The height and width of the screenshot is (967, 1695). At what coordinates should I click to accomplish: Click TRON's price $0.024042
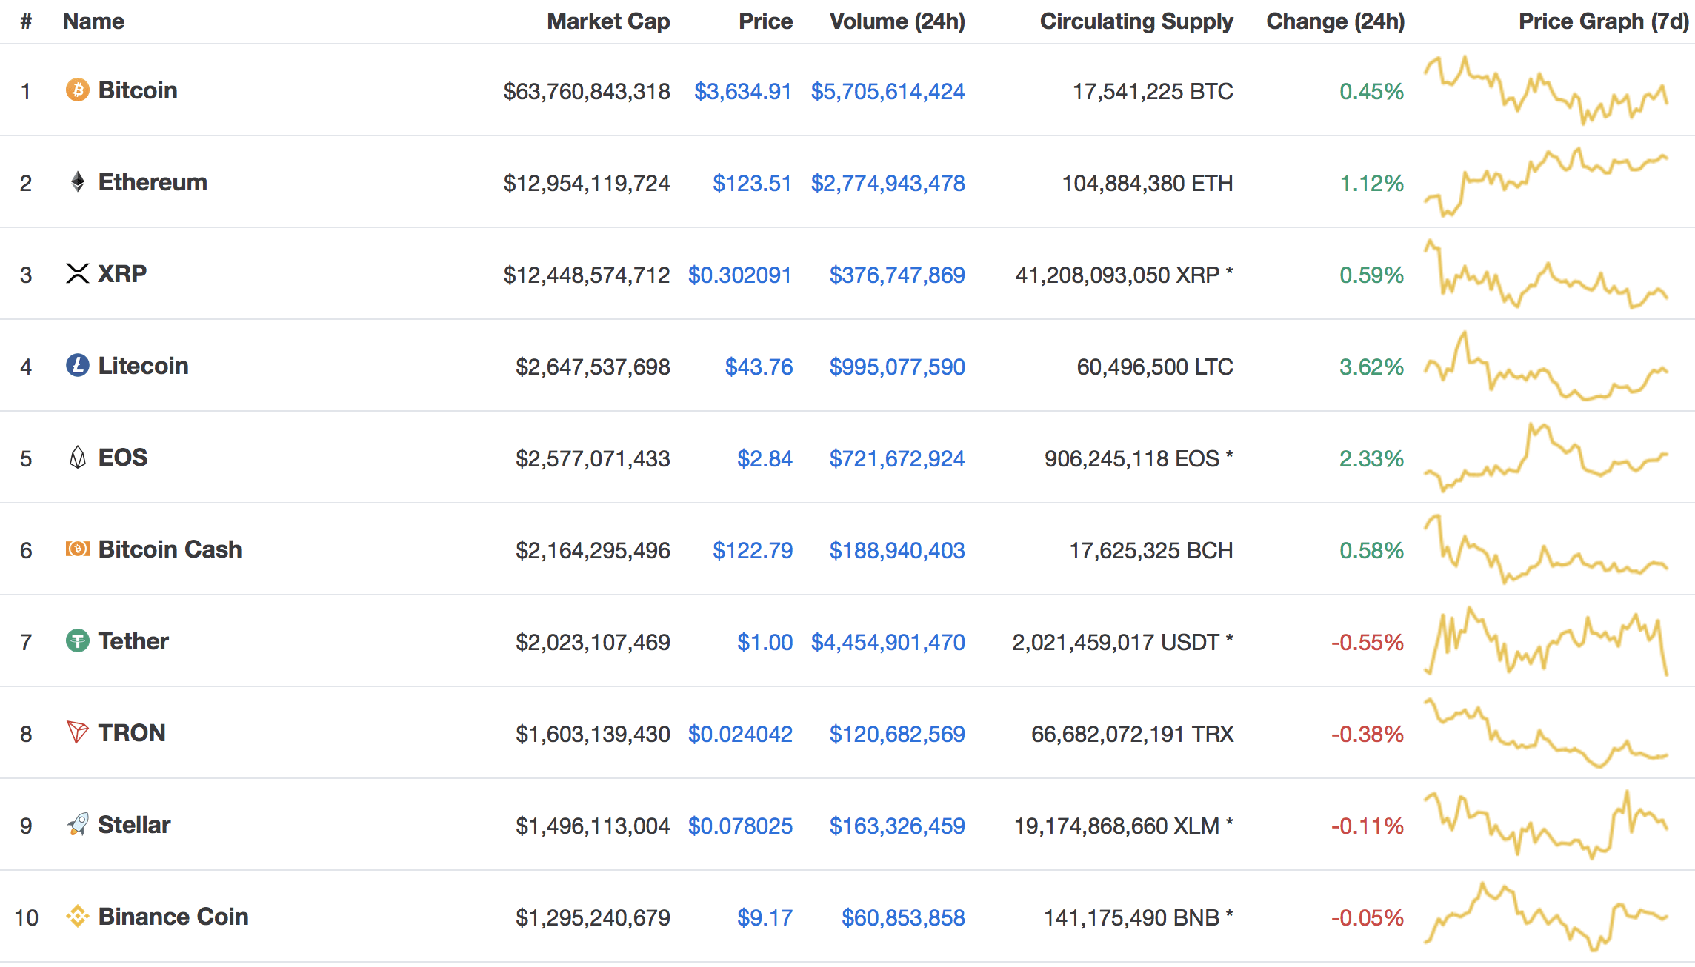(740, 734)
